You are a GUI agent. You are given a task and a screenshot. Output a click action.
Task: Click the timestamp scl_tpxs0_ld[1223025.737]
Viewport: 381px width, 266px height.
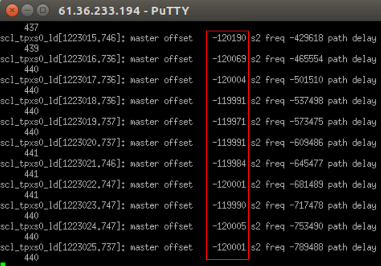[x=63, y=248]
